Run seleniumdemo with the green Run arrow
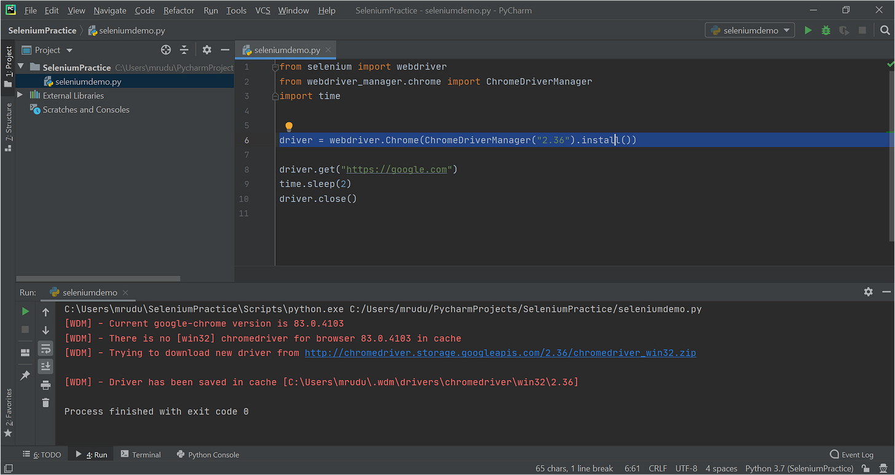 (807, 29)
